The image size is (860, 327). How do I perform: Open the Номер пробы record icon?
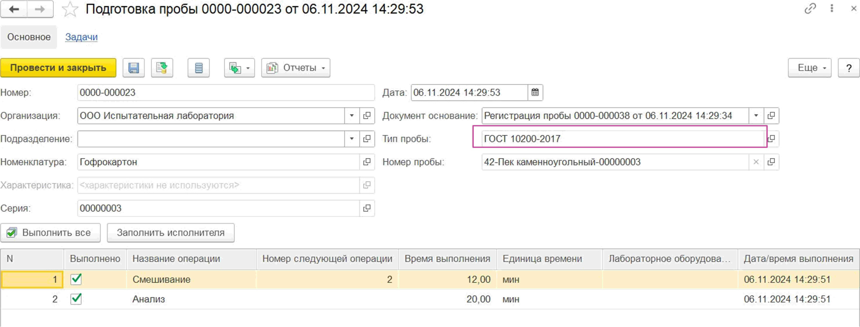pos(771,162)
